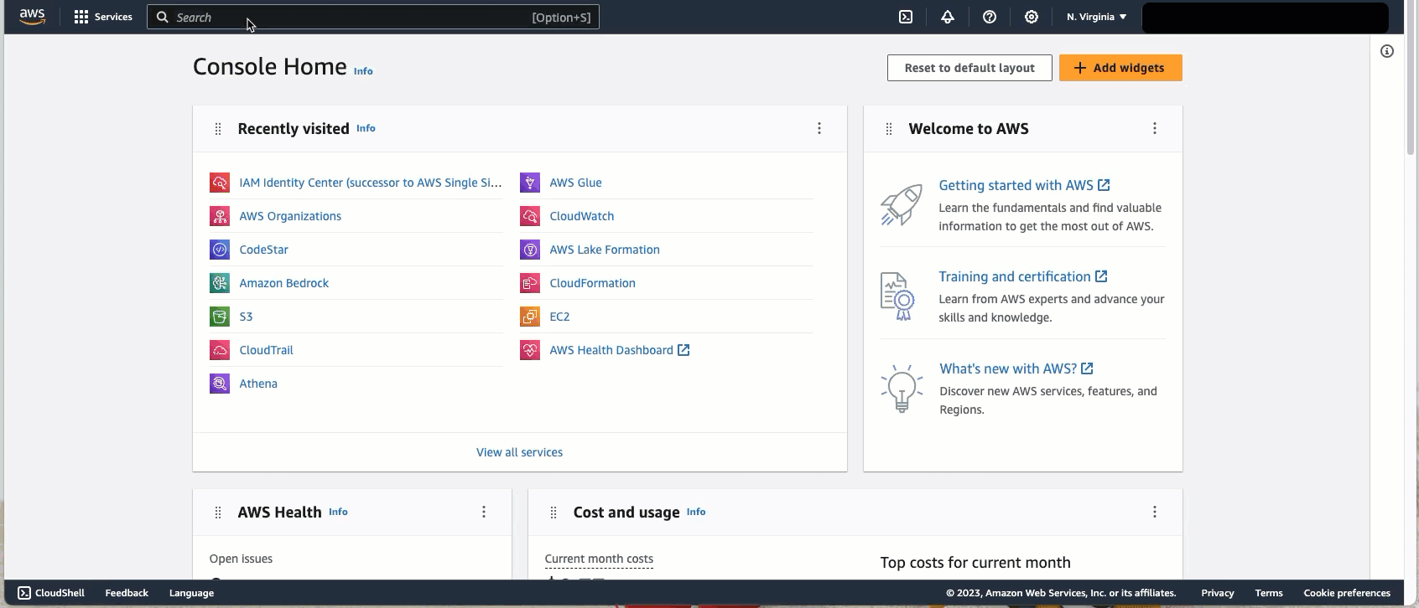This screenshot has width=1419, height=608.
Task: Click the CloudFormation service icon
Action: [530, 283]
